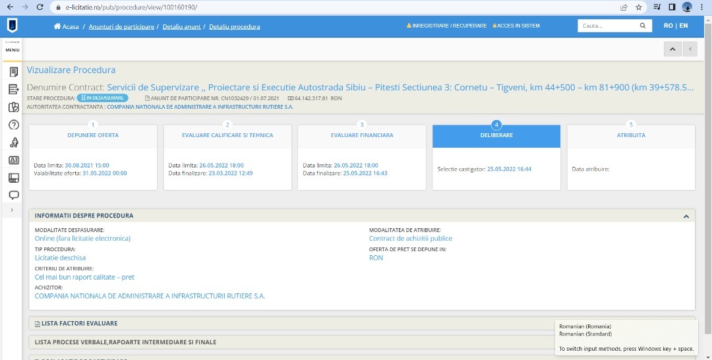Reload the page with the refresh icon
Screen dimensions: 712x360
pyautogui.click(x=40, y=7)
